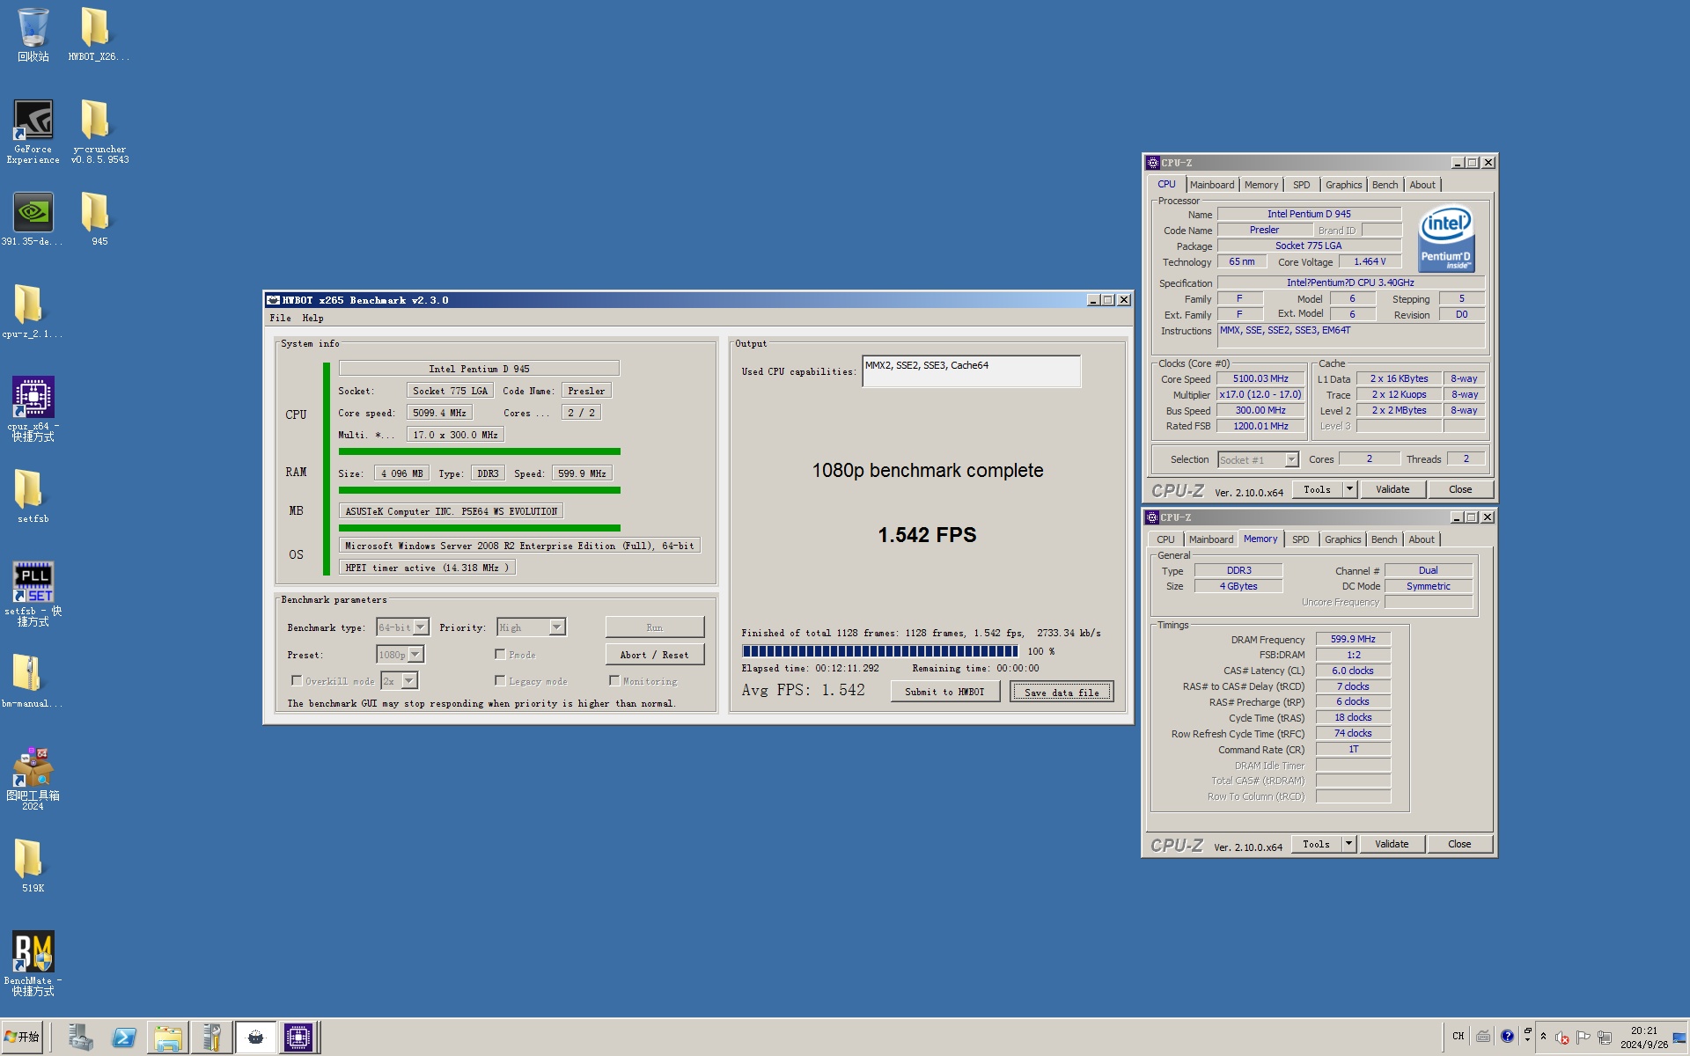Viewport: 1690px width, 1056px height.
Task: Click the Intel Pentium D logo in CPU-Z
Action: pyautogui.click(x=1446, y=238)
